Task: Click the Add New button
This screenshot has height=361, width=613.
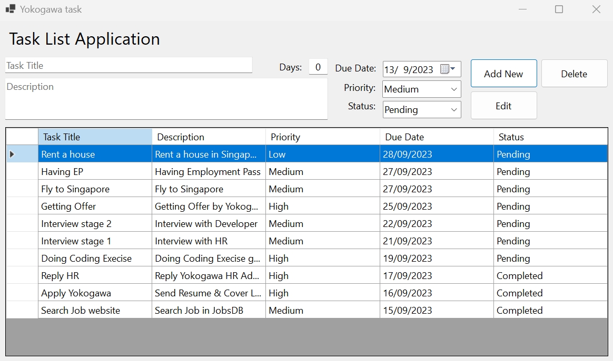Action: tap(503, 73)
